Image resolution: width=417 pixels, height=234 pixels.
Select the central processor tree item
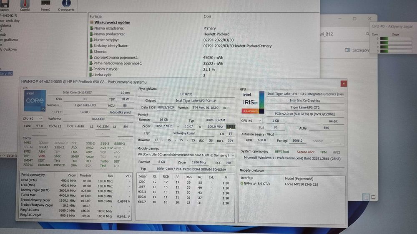[x=10, y=20]
